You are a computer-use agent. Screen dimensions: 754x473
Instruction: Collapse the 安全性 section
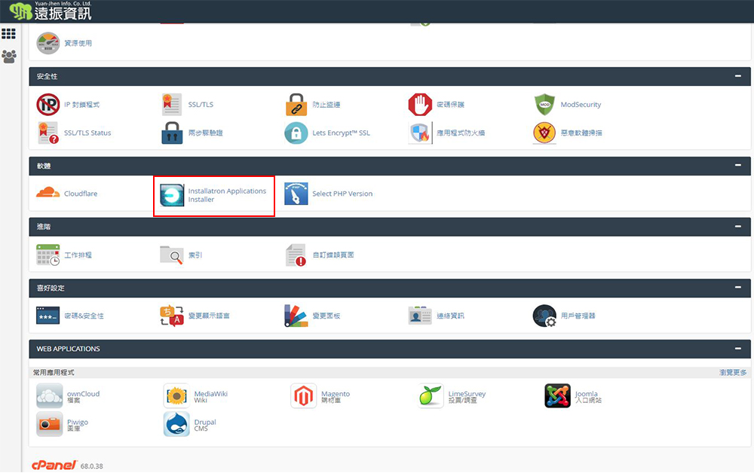[x=737, y=76]
